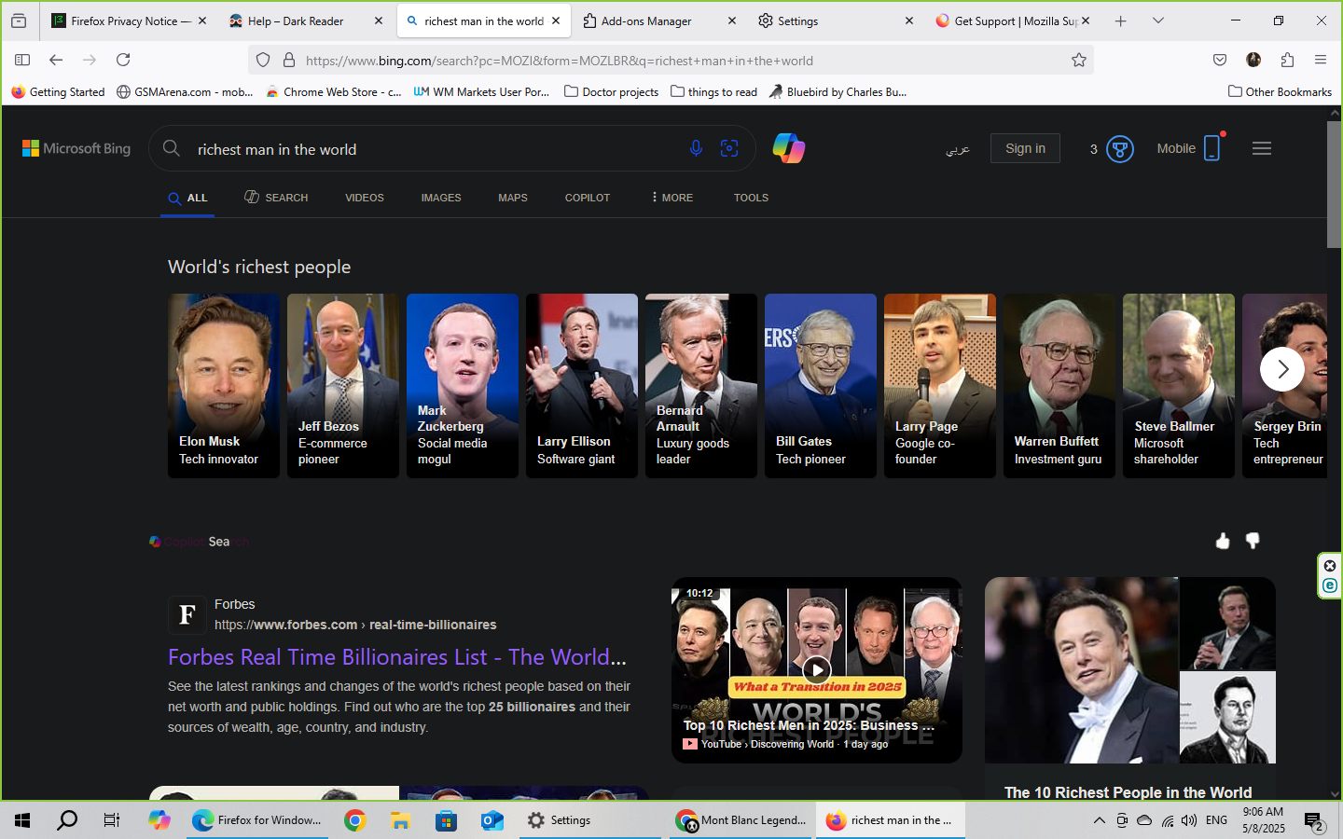Open Forbes Real Time Billionaires List link
This screenshot has width=1343, height=839.
tap(397, 657)
